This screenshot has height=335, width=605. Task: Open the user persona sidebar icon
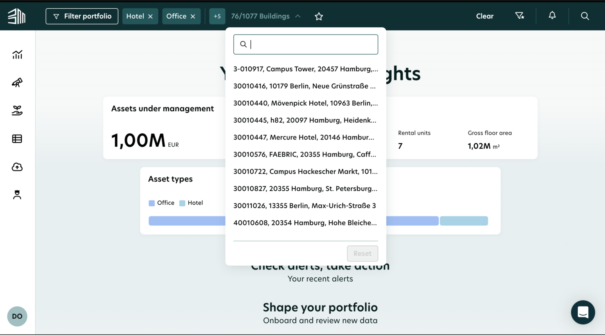(x=17, y=195)
